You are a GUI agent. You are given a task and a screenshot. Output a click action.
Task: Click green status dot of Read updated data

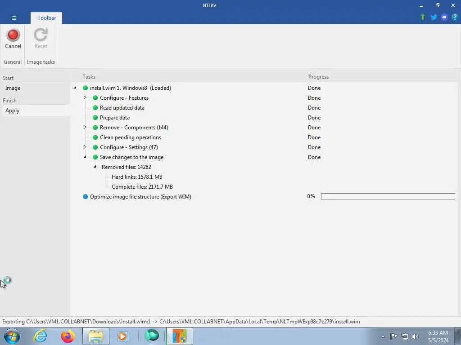(95, 108)
